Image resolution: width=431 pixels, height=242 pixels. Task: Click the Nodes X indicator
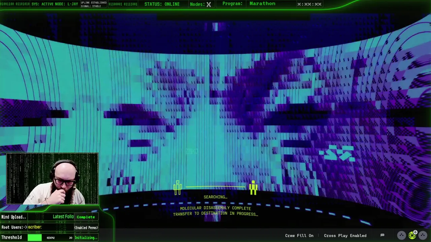(200, 4)
